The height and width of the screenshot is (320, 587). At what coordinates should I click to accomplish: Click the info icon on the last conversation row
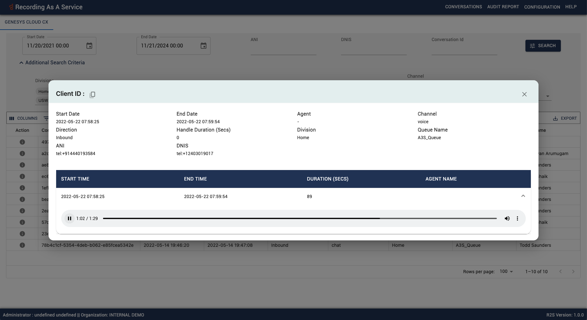[x=22, y=245]
